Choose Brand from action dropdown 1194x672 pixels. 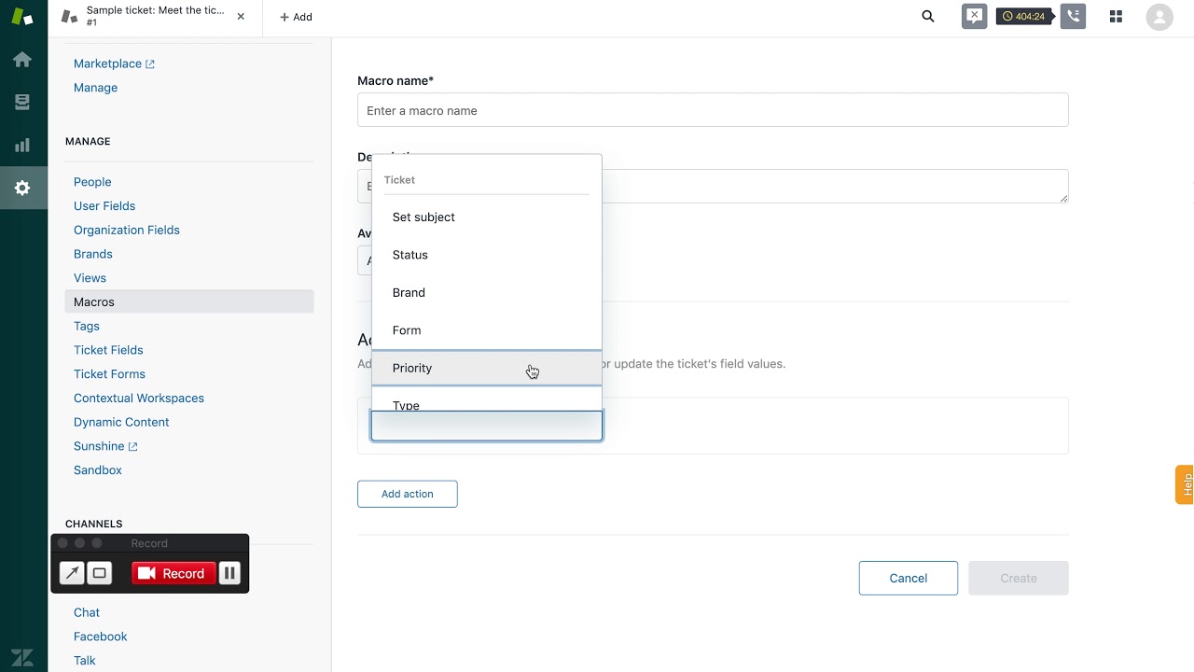(x=487, y=293)
